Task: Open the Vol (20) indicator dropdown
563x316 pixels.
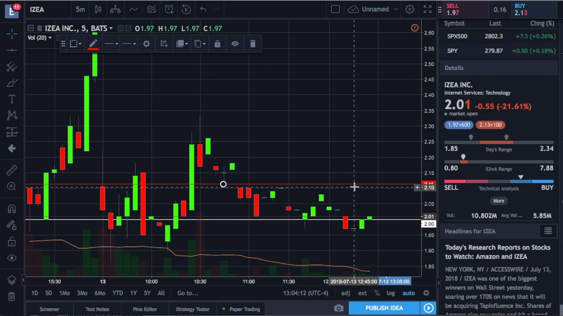Action: (39, 38)
